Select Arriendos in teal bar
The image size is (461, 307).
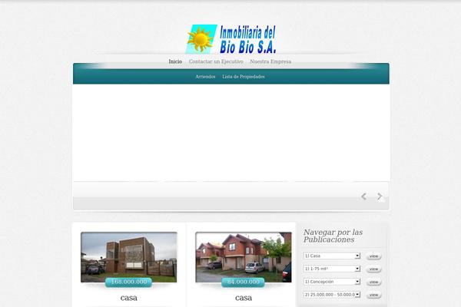click(x=205, y=77)
